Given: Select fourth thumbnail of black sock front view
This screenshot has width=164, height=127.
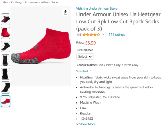Looking at the screenshot, I should (x=6, y=60).
